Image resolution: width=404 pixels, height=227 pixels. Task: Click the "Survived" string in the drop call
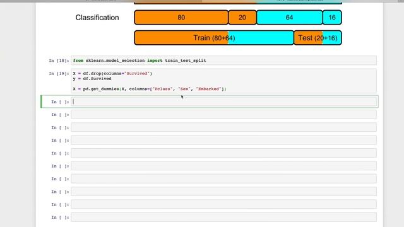[x=137, y=74]
